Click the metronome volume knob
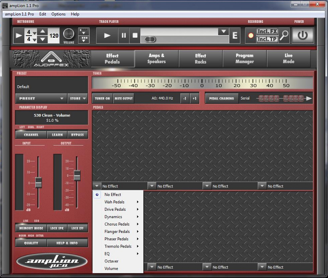328x278 pixels. pos(68,34)
